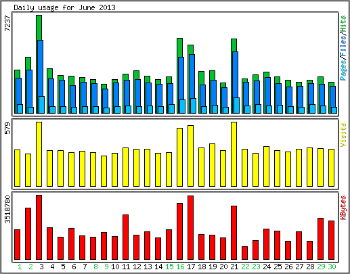Click the cyan Pages bar for day 3
The image size is (350, 274).
(x=42, y=105)
